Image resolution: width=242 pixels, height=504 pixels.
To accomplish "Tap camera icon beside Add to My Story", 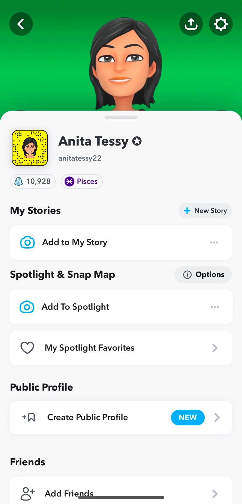I will [27, 242].
